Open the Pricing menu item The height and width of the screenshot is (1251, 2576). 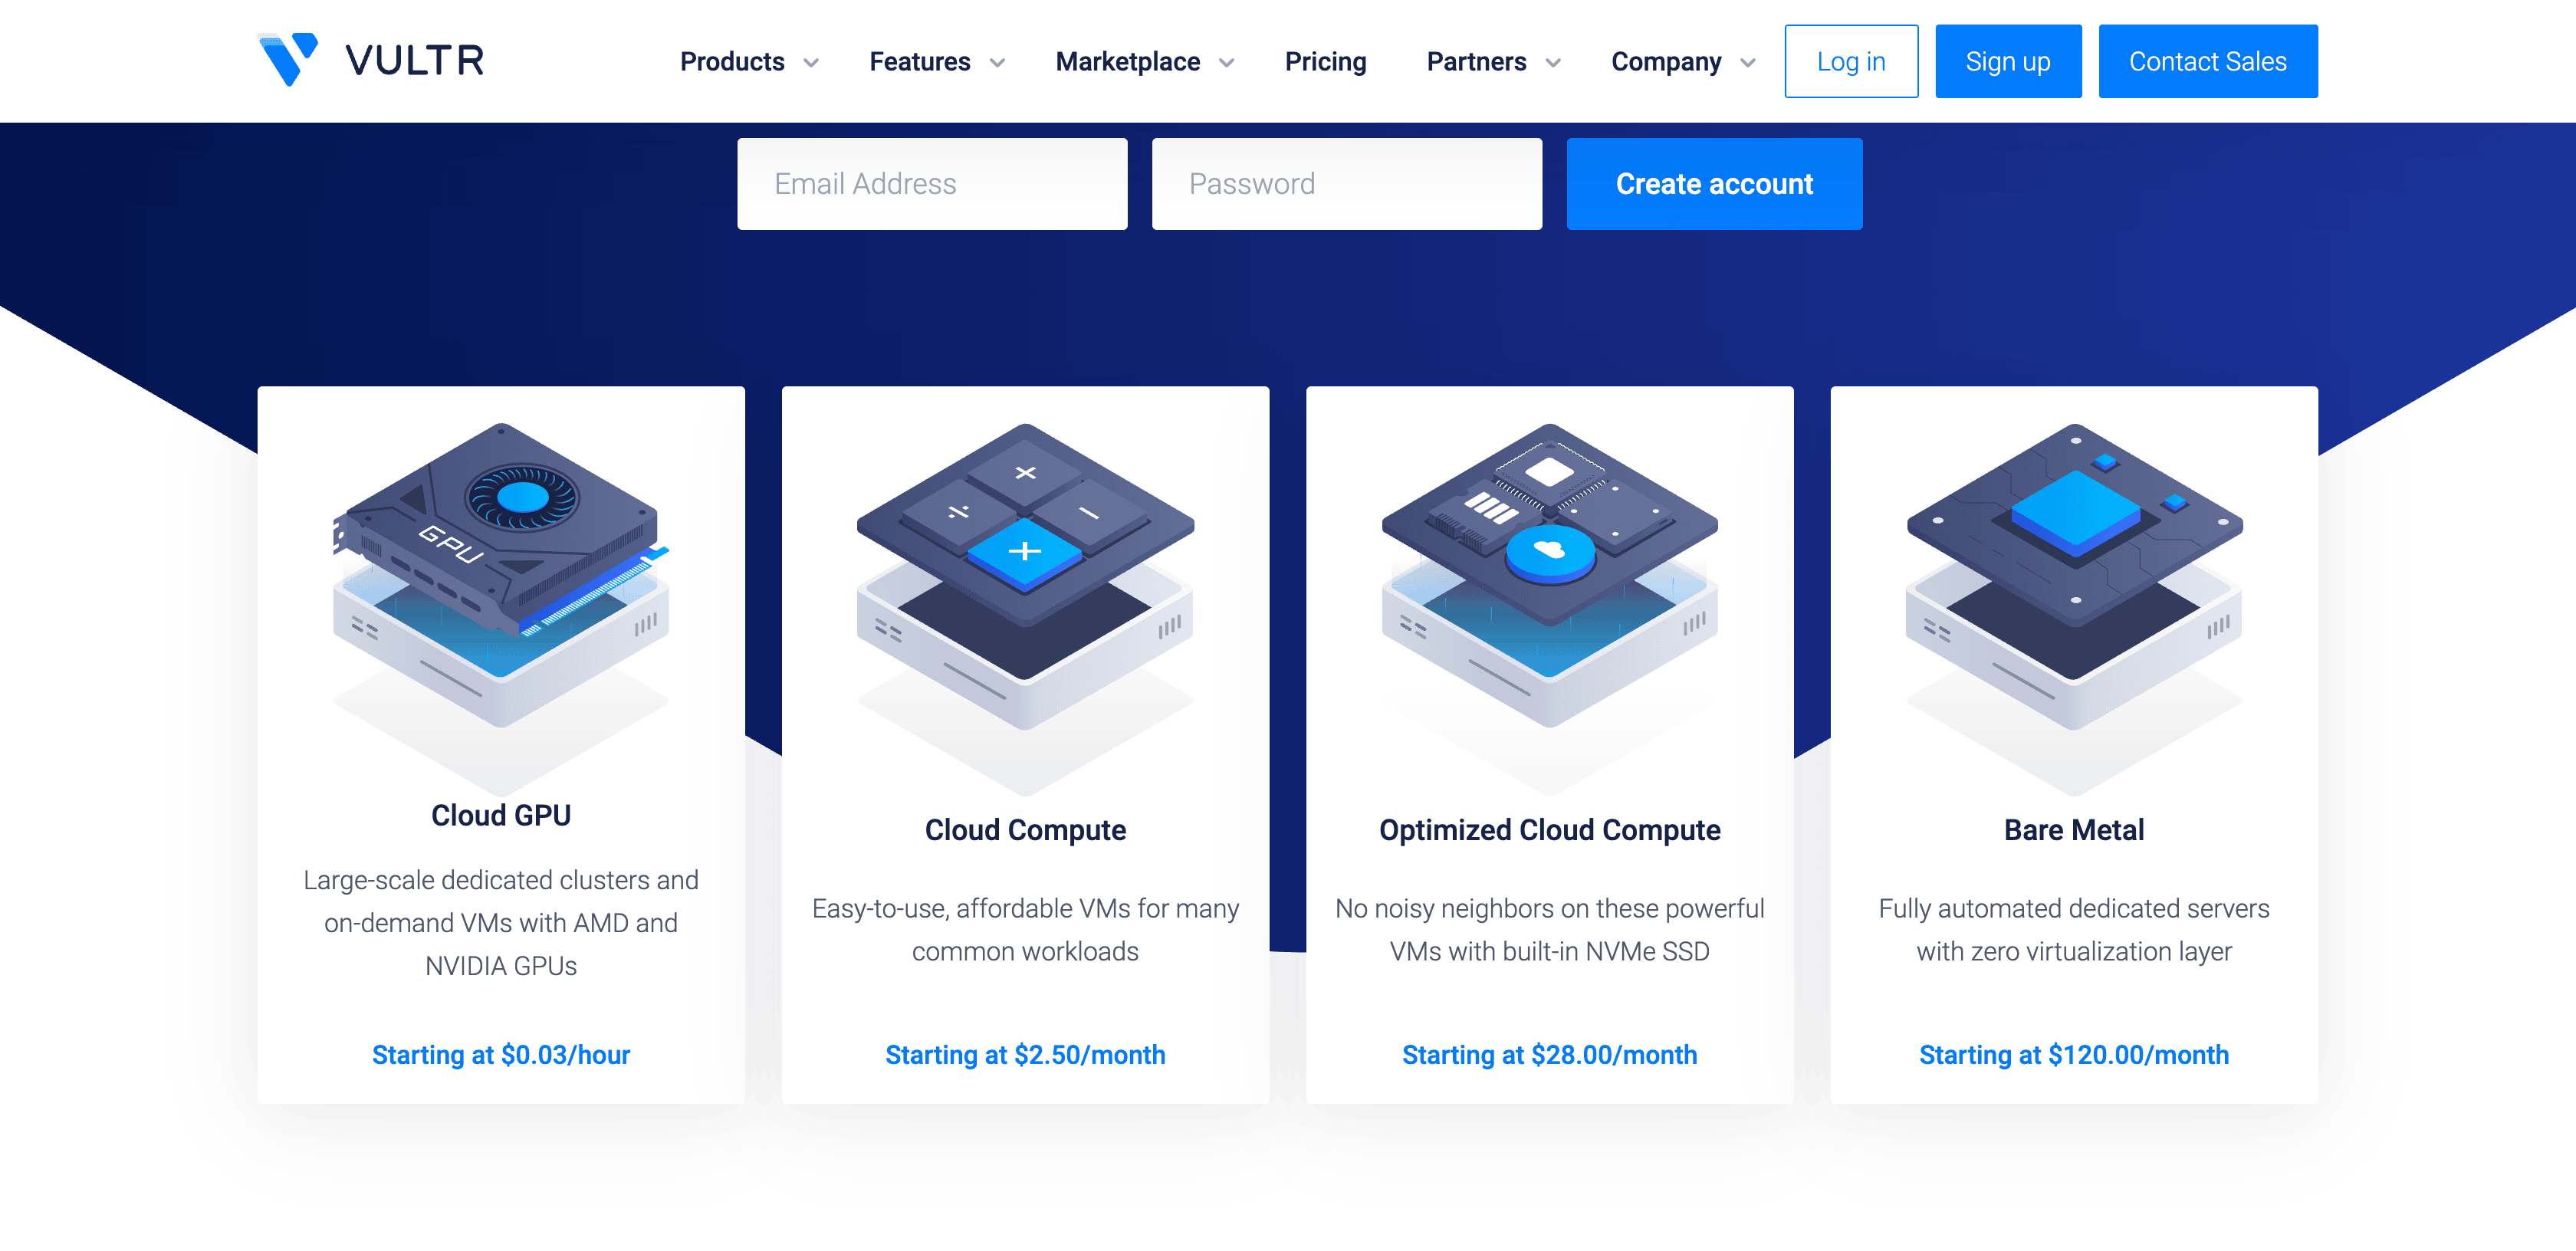click(x=1325, y=62)
